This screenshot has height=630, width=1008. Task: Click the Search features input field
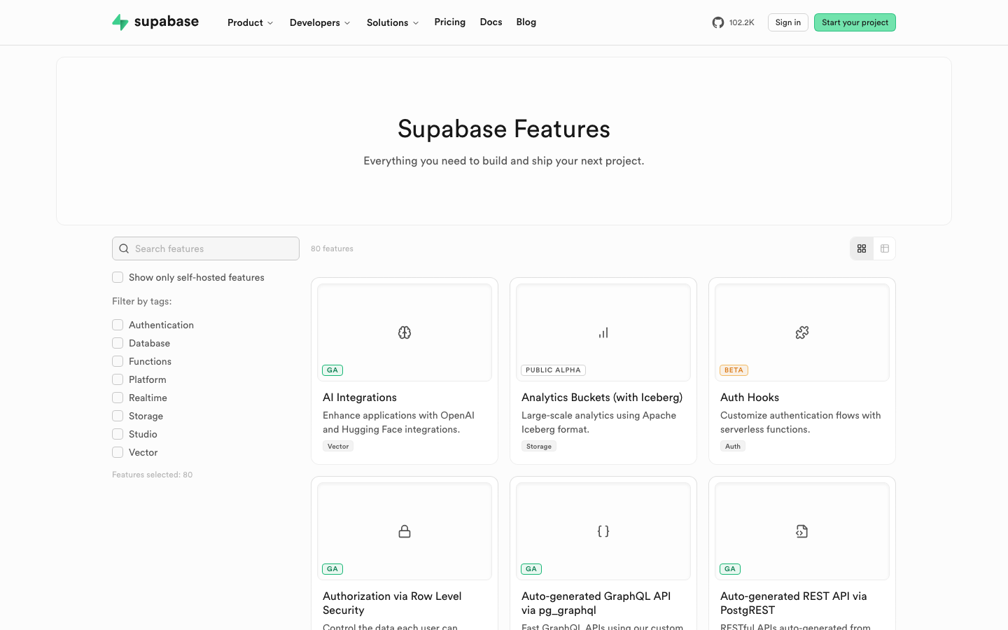point(206,248)
